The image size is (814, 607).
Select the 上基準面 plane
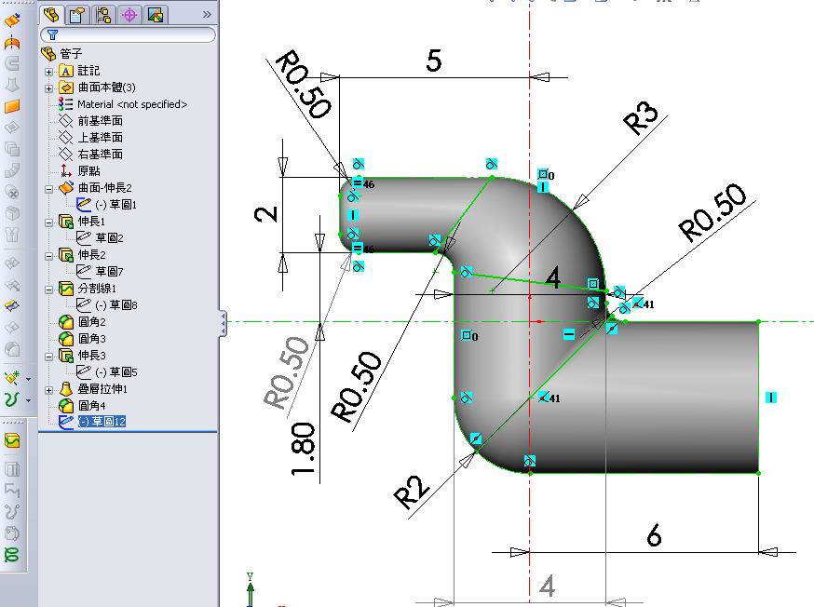coord(91,138)
